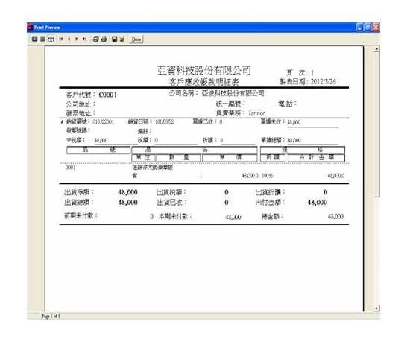
Task: Jump to the last page
Action: tap(85, 39)
